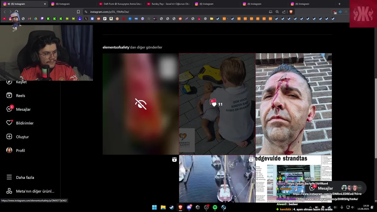Open the Google Drive bookmark
Image resolution: width=377 pixels, height=212 pixels.
point(36,19)
